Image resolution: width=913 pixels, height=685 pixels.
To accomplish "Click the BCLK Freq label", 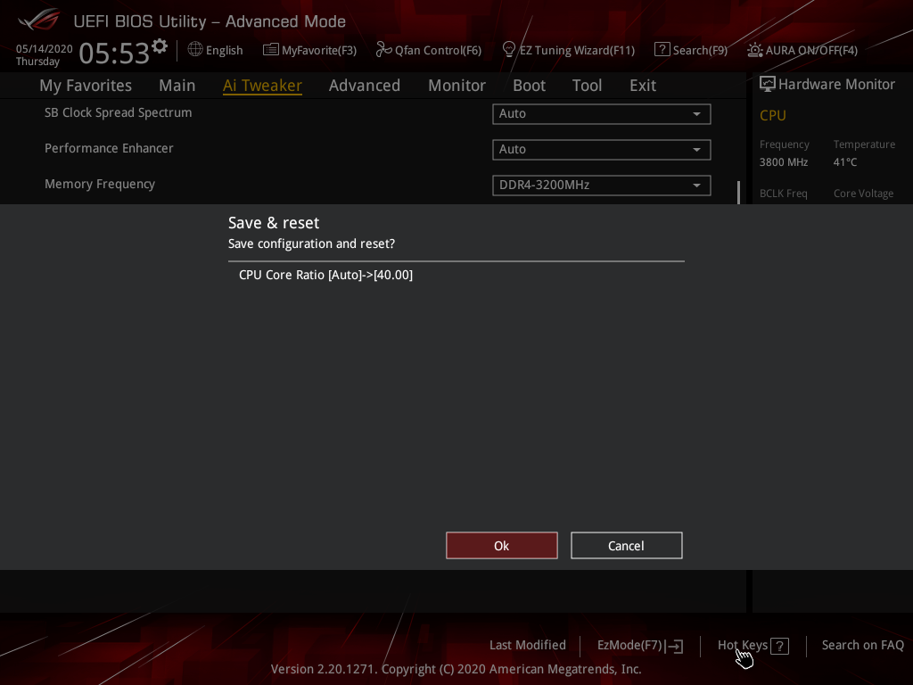I will click(783, 194).
